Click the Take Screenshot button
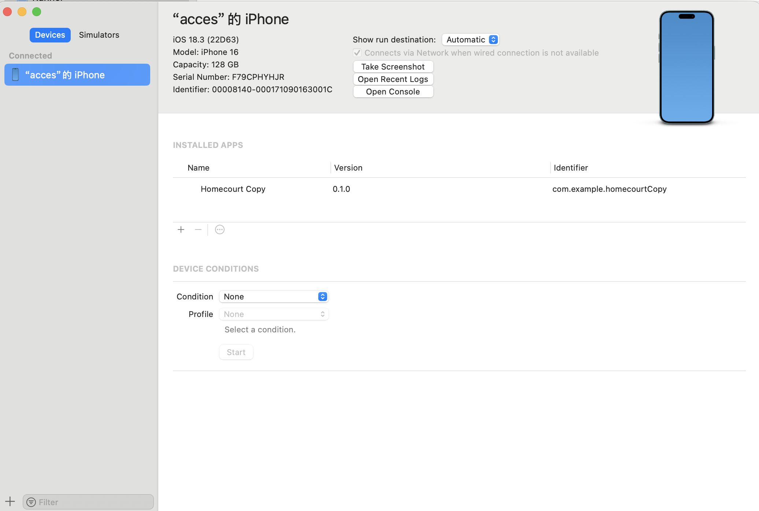Screen dimensions: 759x511 coord(393,67)
